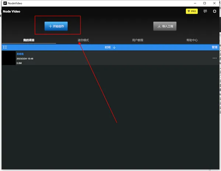221x171 pixels.
Task: Close the NodeVideo window
Action: tap(214, 3)
